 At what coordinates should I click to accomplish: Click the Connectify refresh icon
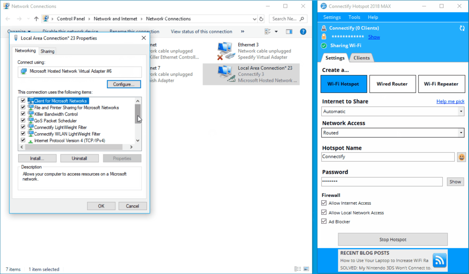click(x=462, y=28)
